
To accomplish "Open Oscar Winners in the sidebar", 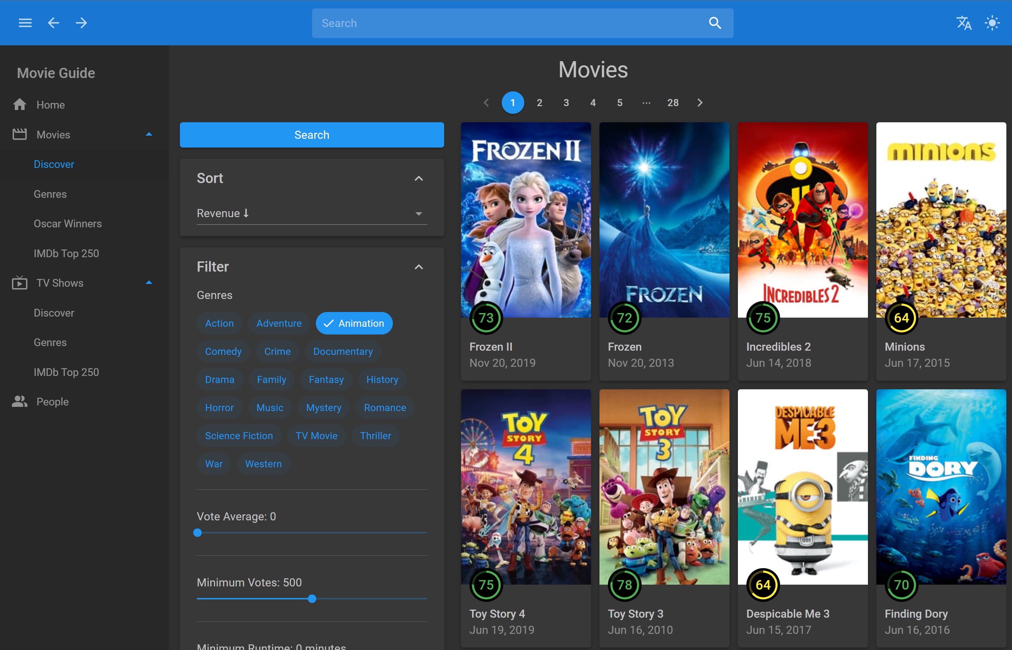I will [67, 224].
